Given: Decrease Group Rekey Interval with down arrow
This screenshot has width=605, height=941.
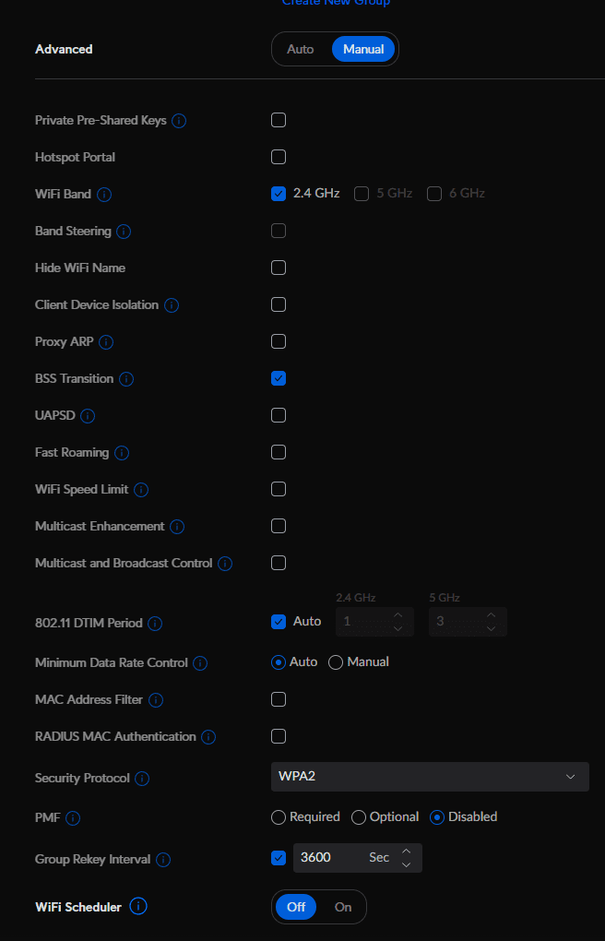Looking at the screenshot, I should [407, 864].
